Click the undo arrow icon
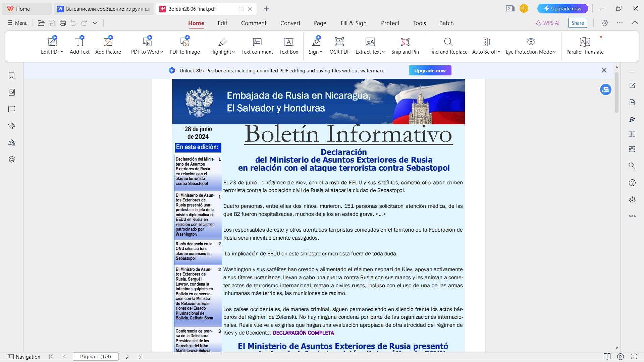Screen dimensions: 644x362 [x=73, y=23]
